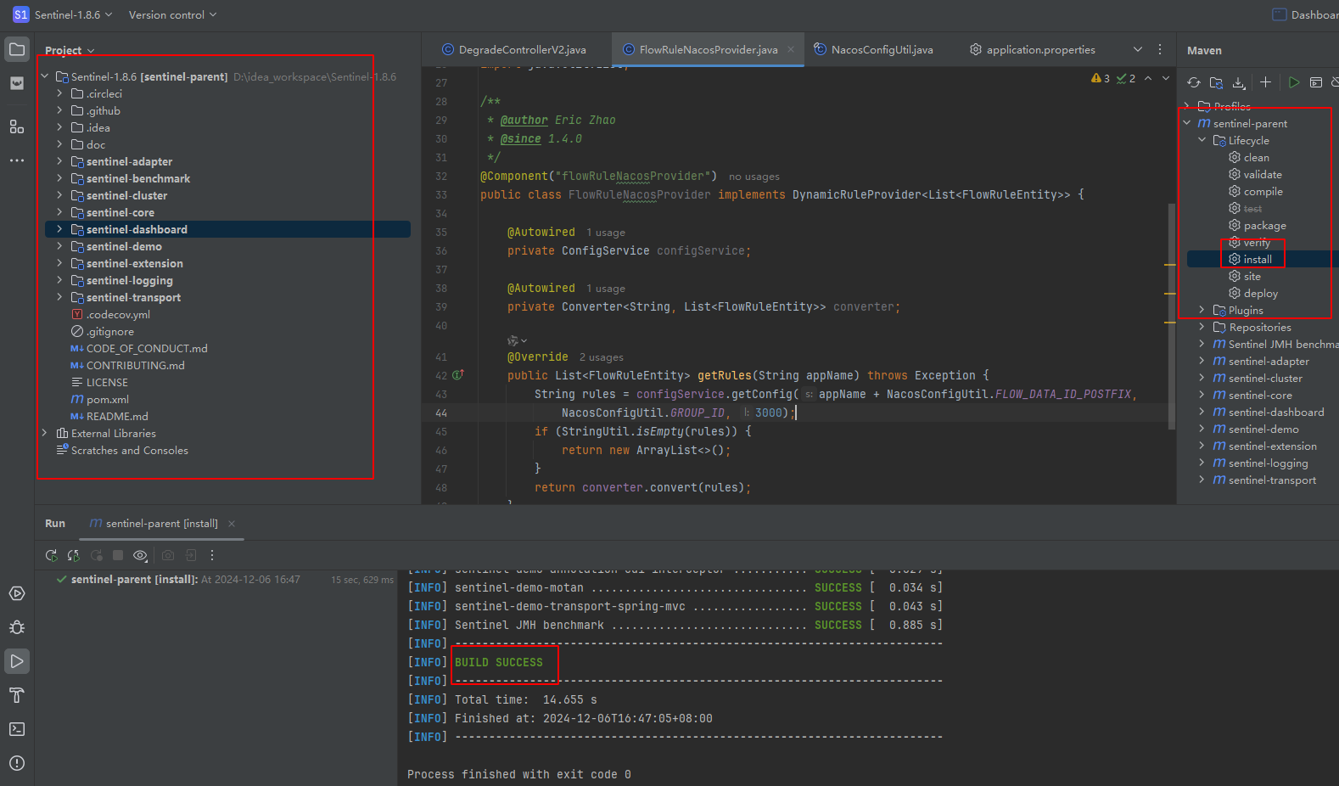1339x786 pixels.
Task: Expand External Libraries node
Action: point(45,433)
